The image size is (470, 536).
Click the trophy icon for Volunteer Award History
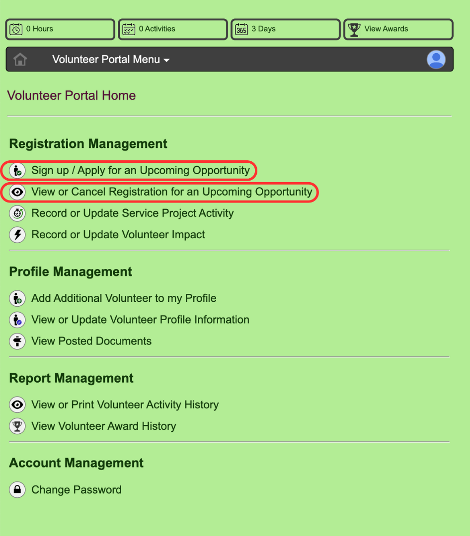pyautogui.click(x=17, y=426)
